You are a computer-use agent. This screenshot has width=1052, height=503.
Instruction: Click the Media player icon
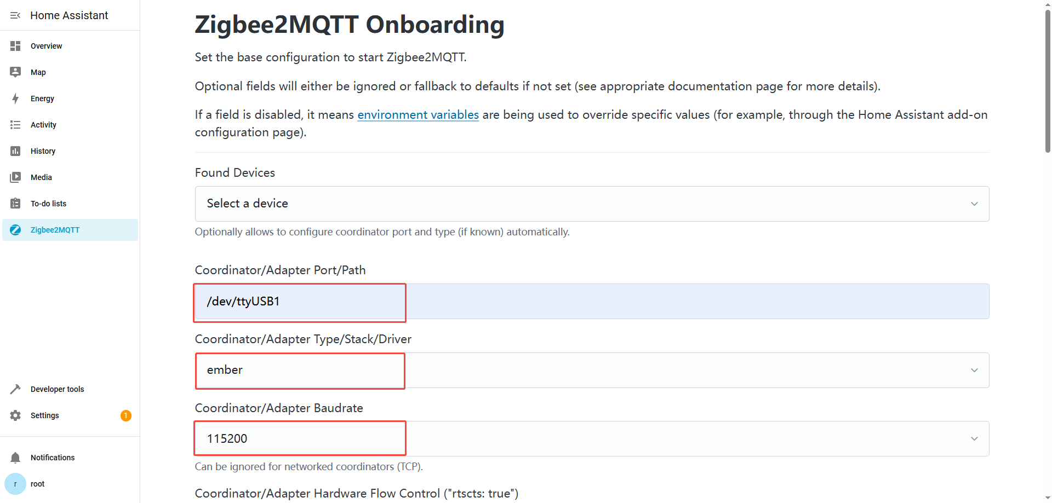pyautogui.click(x=15, y=177)
